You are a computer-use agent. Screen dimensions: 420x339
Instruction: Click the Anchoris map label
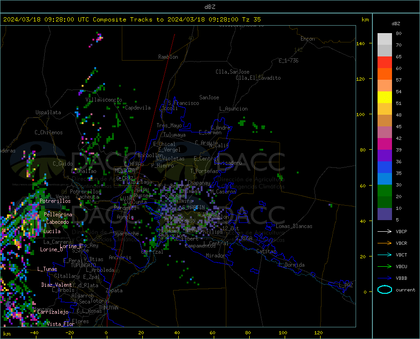coord(120,257)
